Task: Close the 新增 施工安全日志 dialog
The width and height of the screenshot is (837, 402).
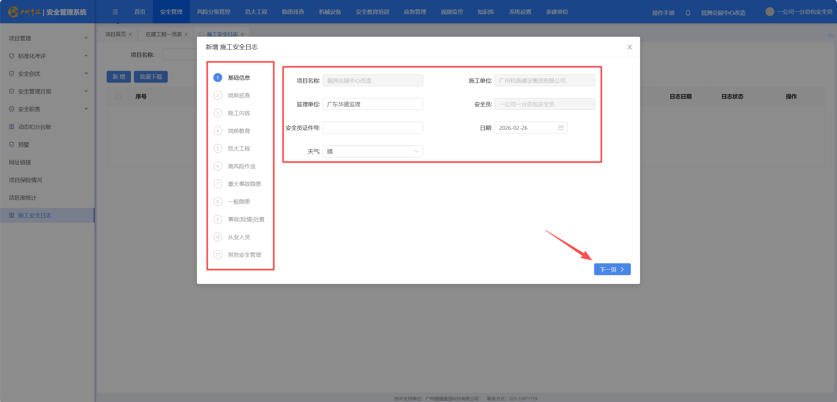Action: (x=629, y=47)
